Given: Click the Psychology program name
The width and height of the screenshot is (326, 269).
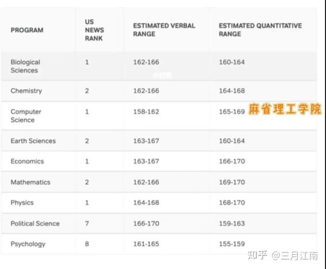Looking at the screenshot, I should pyautogui.click(x=28, y=244).
